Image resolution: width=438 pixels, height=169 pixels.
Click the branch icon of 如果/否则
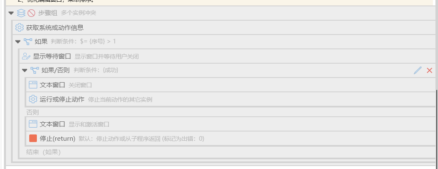click(35, 70)
